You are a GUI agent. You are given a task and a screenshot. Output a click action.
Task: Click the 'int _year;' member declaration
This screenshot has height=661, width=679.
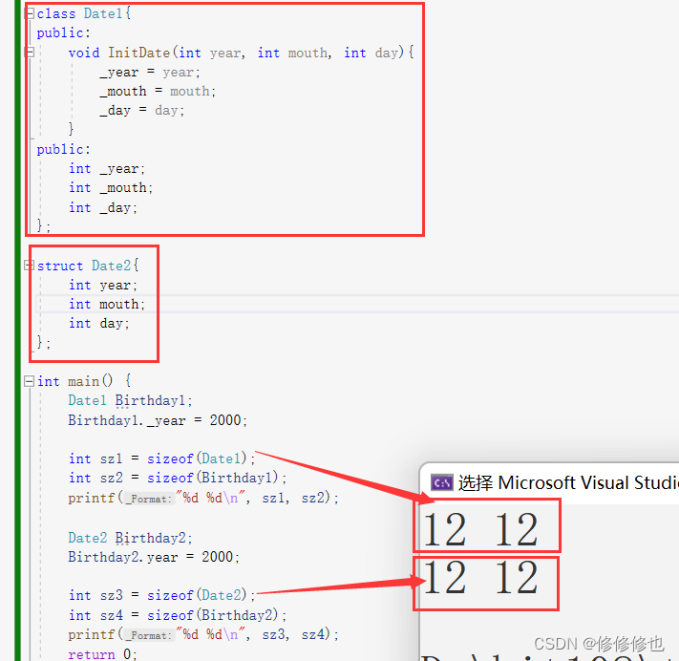107,168
